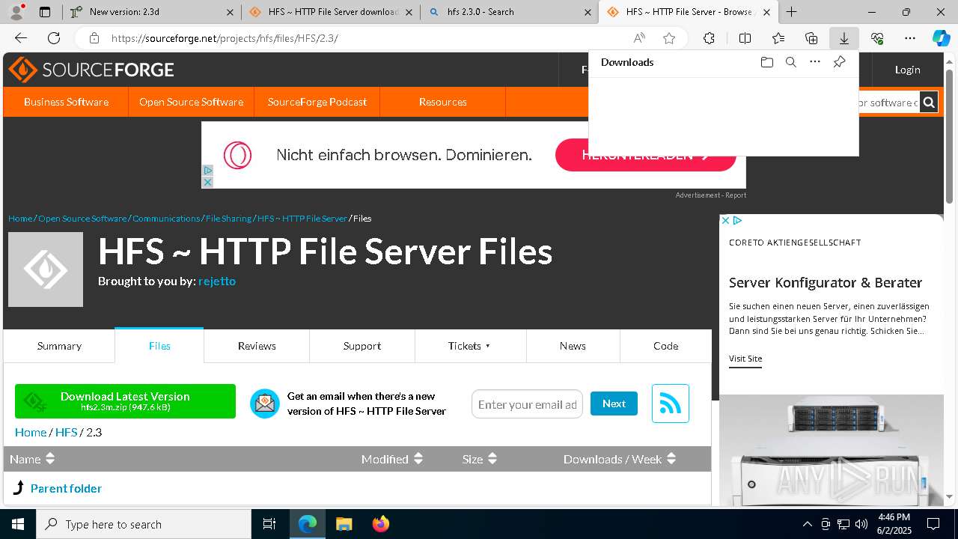
Task: Submit the SourceForge search magnifier
Action: pos(929,103)
